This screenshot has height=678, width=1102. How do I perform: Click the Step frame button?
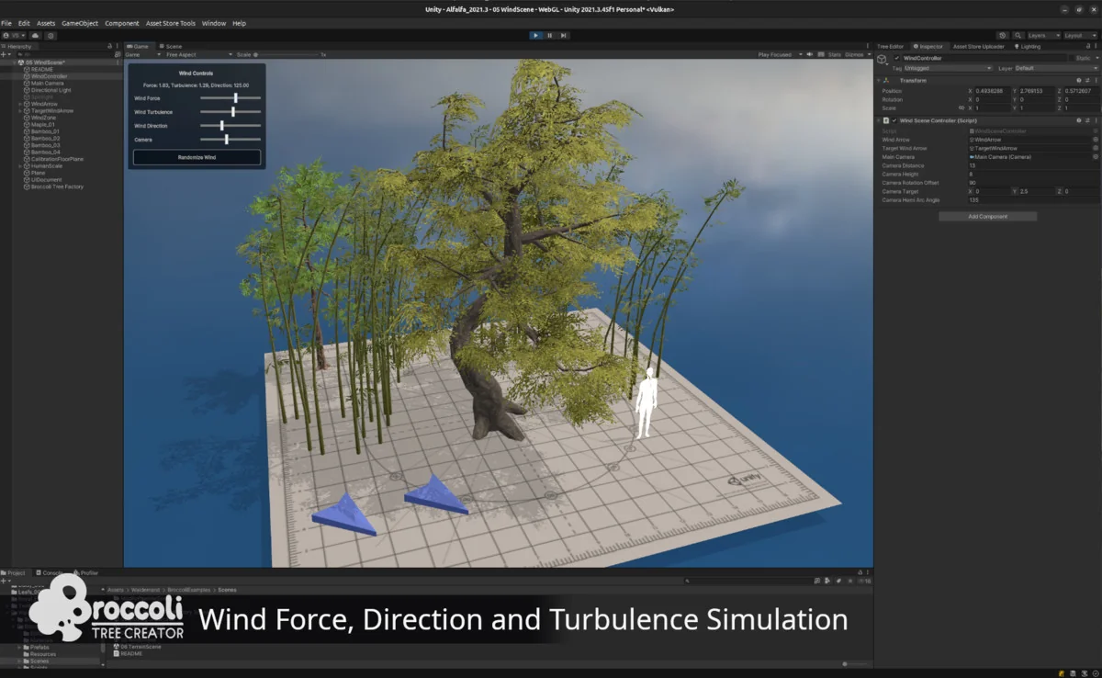point(563,35)
